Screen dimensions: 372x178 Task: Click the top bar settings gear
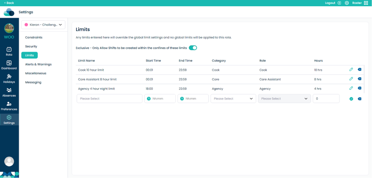point(347,3)
